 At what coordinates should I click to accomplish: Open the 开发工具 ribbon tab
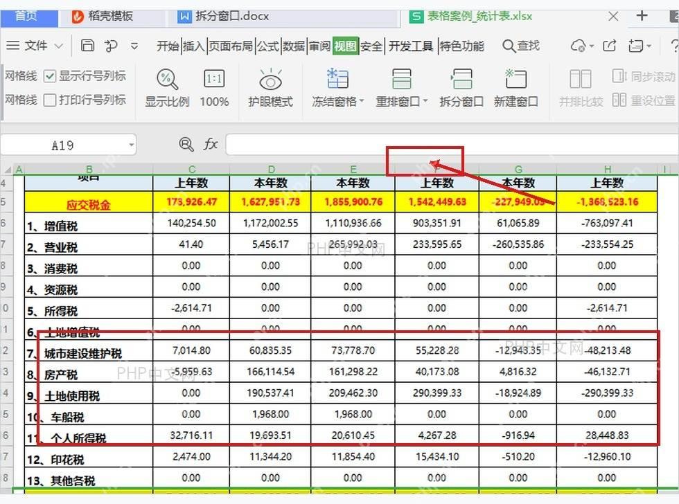410,46
